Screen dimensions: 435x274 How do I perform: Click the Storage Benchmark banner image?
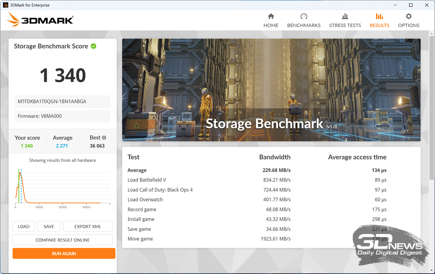click(x=271, y=90)
